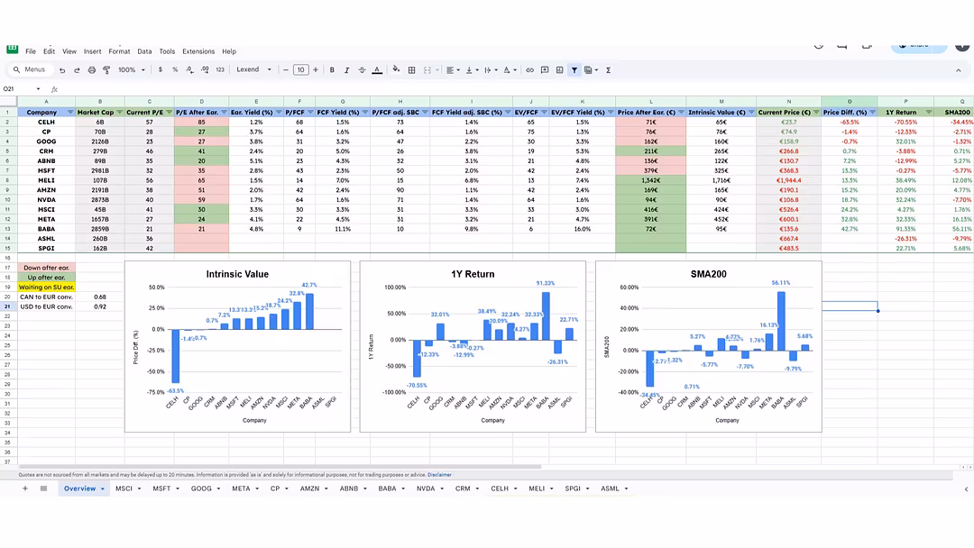
Task: Add a new sheet with plus button
Action: (x=25, y=489)
